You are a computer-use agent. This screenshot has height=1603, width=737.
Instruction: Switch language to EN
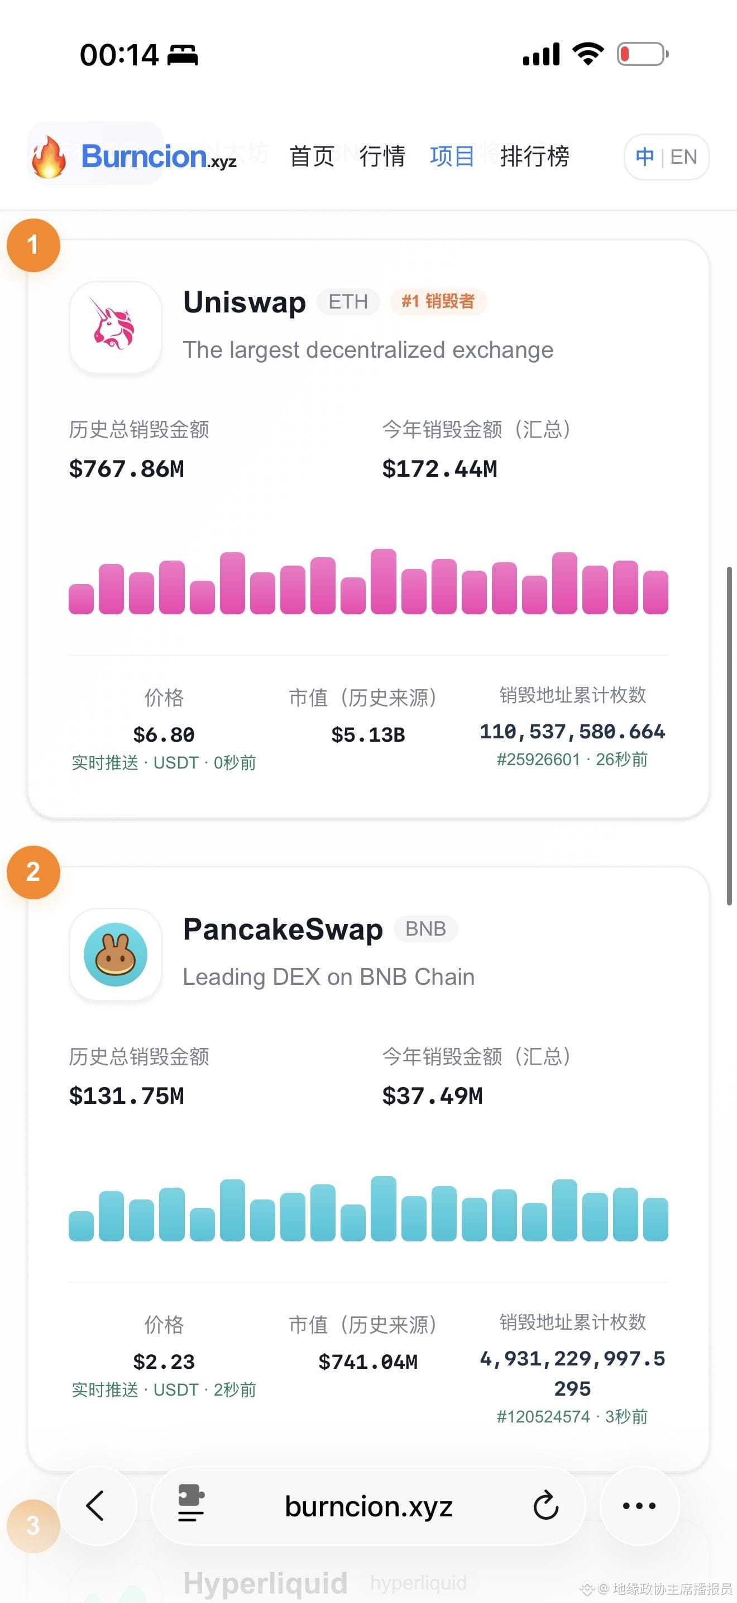click(683, 157)
